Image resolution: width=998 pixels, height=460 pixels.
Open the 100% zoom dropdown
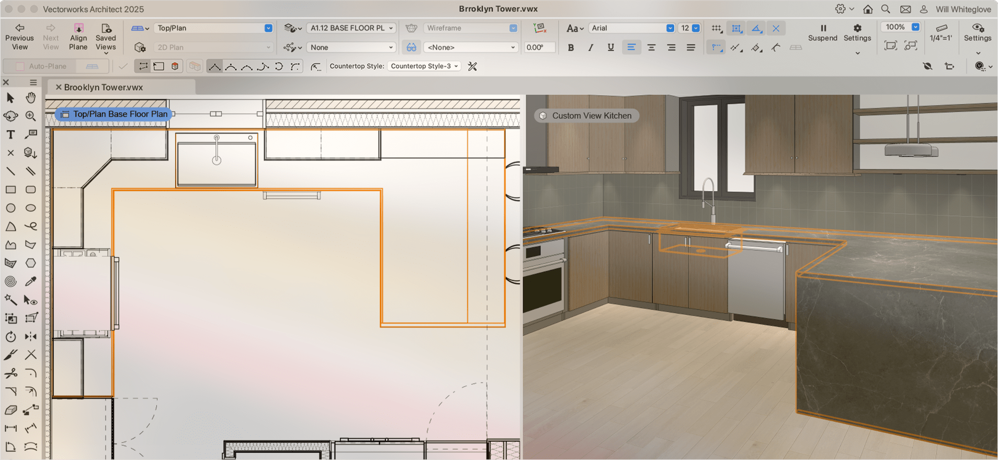tap(900, 27)
